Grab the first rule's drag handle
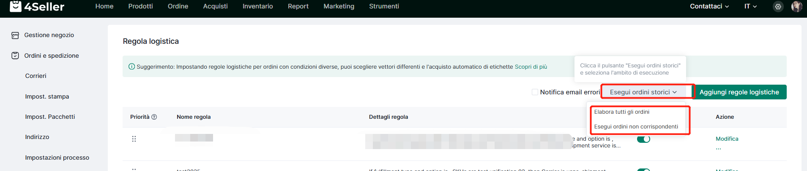Image resolution: width=807 pixels, height=171 pixels. pyautogui.click(x=134, y=139)
